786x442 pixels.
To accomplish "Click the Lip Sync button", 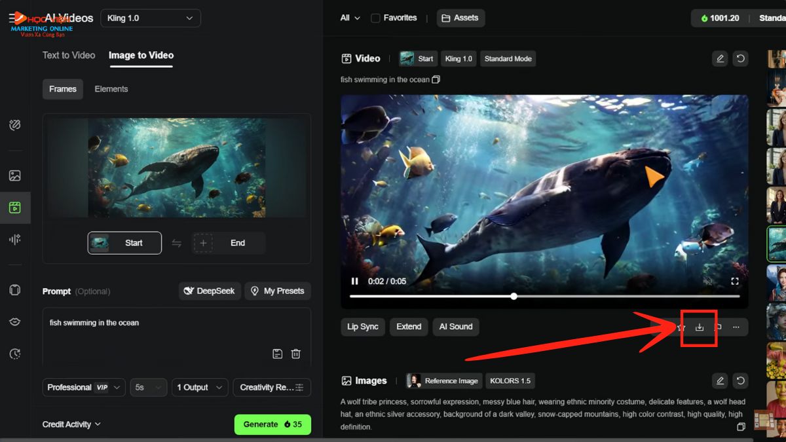I will tap(363, 327).
